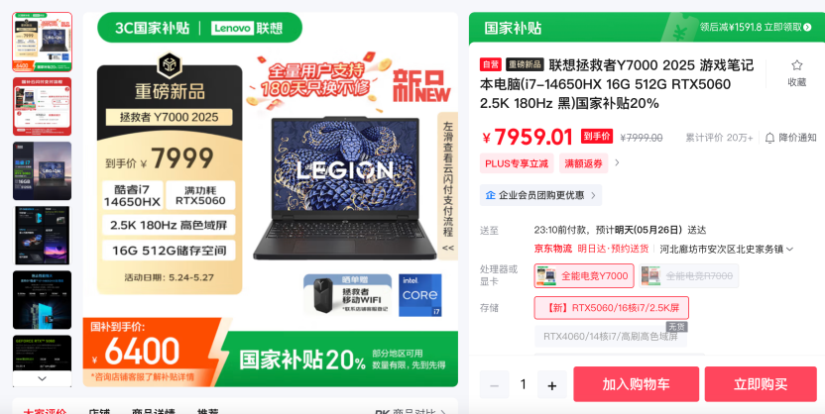825x414 pixels.
Task: Click the bell icon for price drop notification
Action: tap(769, 138)
